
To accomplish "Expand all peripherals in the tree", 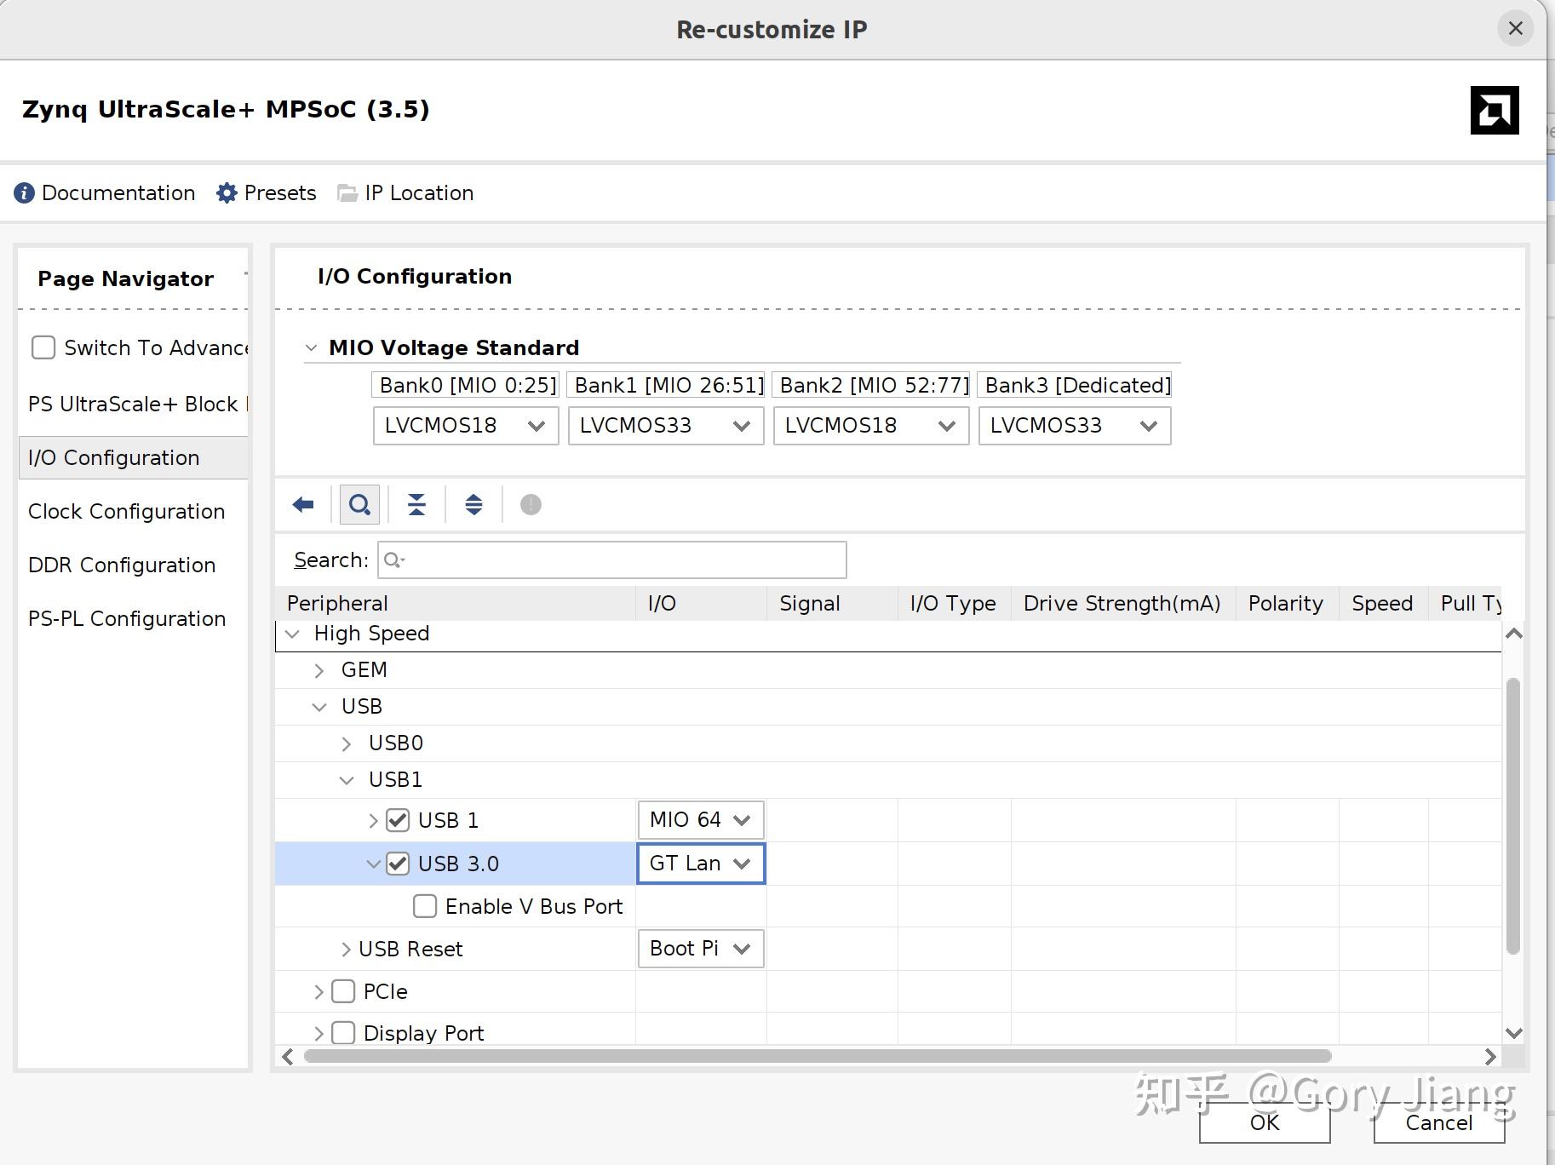I will [473, 504].
